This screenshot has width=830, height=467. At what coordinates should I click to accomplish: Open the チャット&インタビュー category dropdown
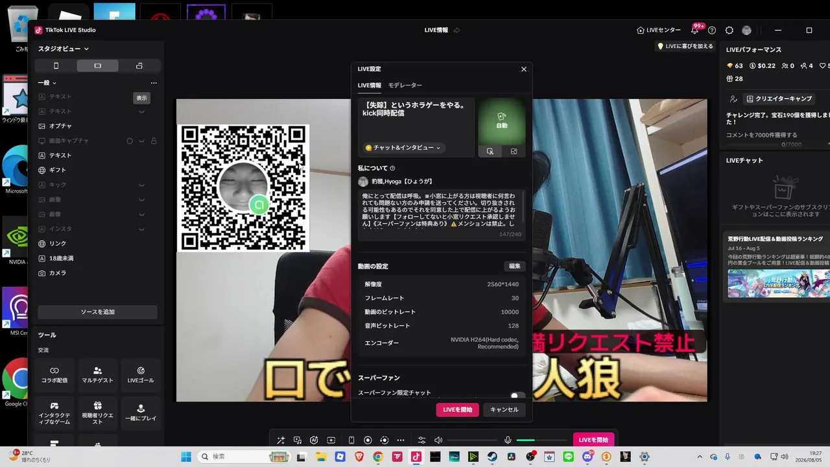pos(403,148)
